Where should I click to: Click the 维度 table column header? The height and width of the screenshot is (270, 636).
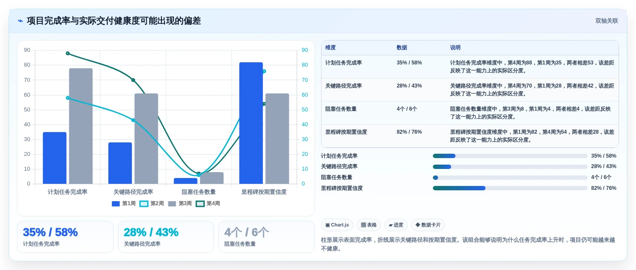331,47
